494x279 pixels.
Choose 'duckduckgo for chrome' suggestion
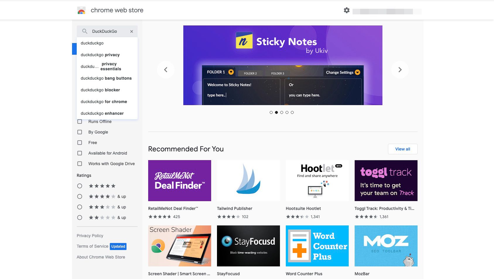pos(107,102)
